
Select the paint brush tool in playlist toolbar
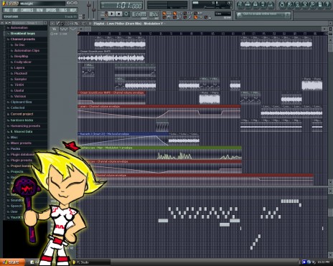click(x=62, y=24)
